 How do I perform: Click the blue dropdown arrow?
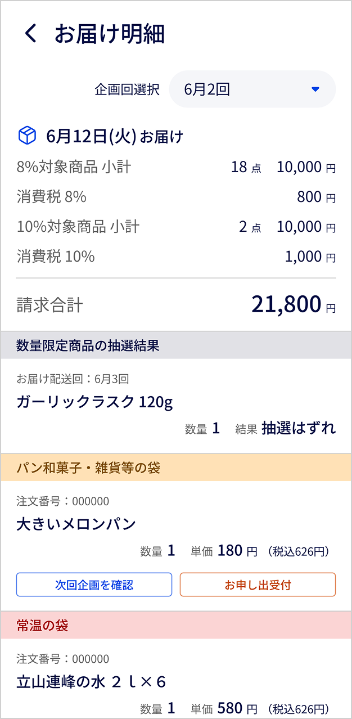coord(315,89)
